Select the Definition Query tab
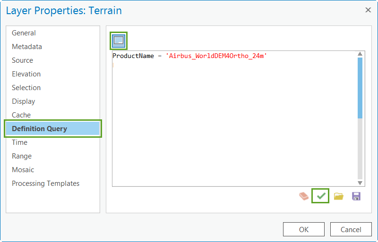 coord(53,129)
